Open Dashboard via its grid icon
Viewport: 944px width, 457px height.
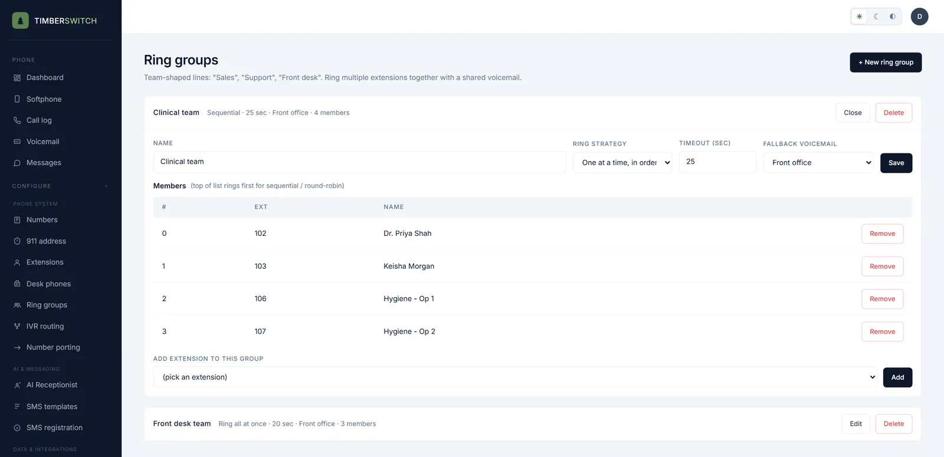click(x=17, y=78)
